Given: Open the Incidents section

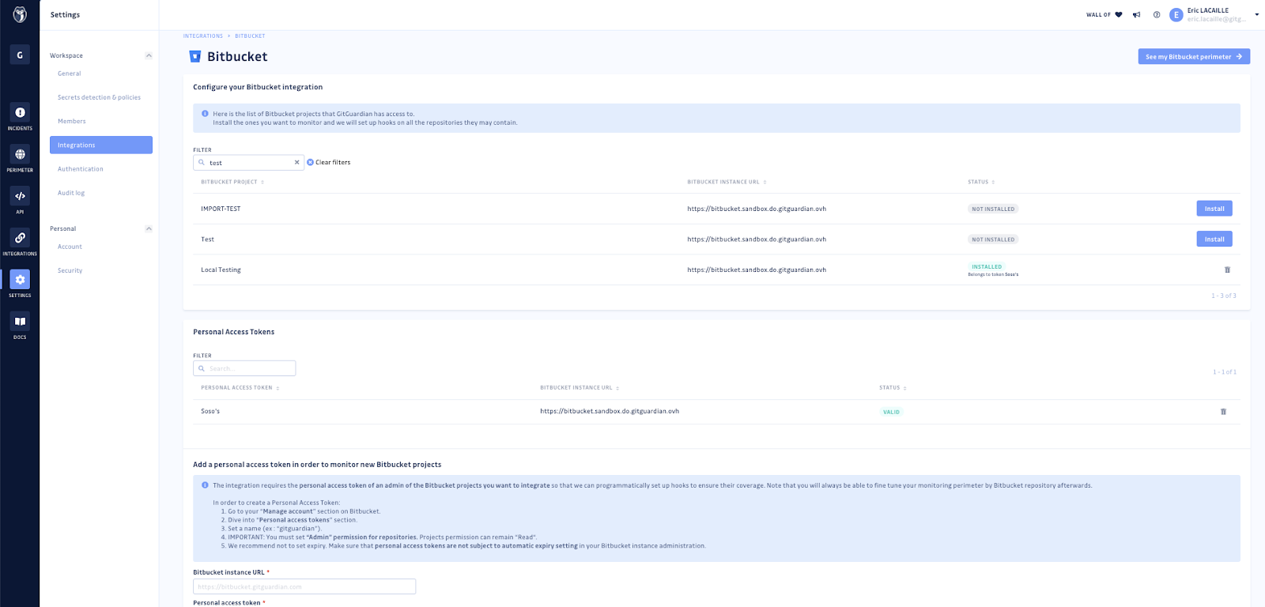Looking at the screenshot, I should [x=20, y=116].
